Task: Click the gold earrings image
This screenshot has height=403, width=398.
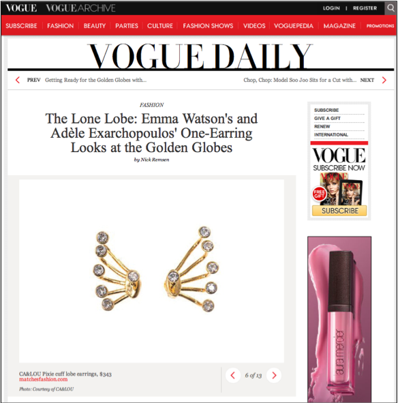Action: click(155, 269)
